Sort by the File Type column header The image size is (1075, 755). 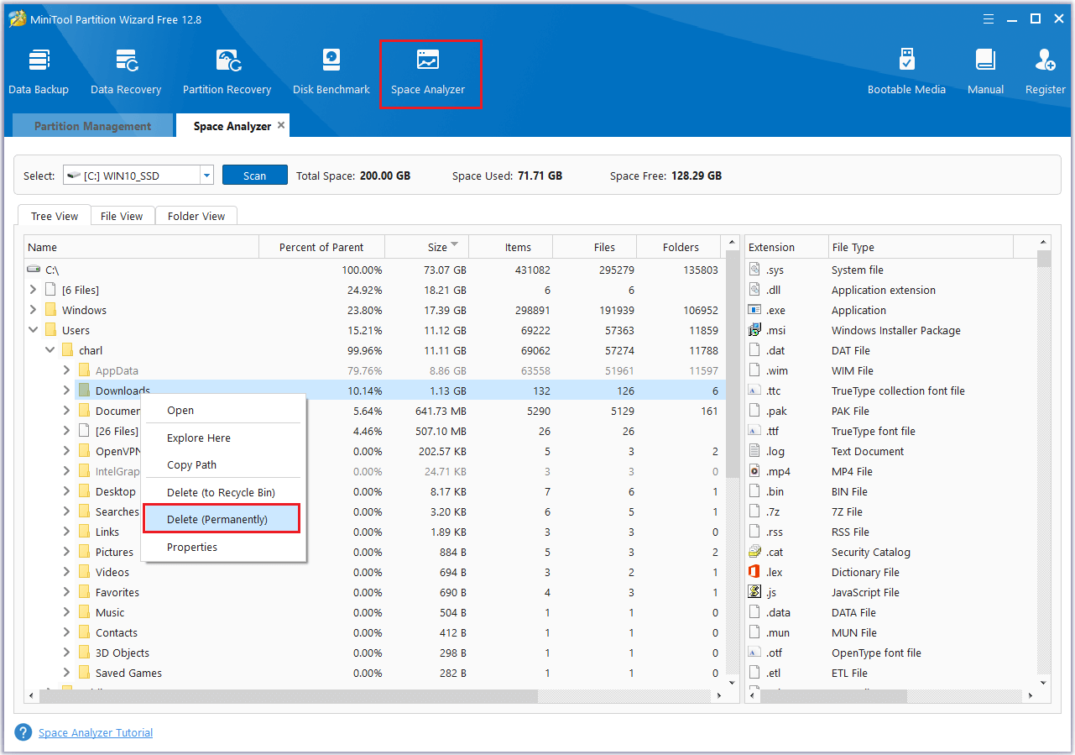[x=921, y=247]
